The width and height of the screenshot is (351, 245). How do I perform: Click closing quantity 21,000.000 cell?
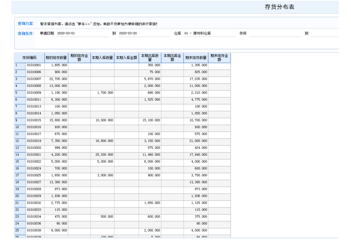point(196,141)
